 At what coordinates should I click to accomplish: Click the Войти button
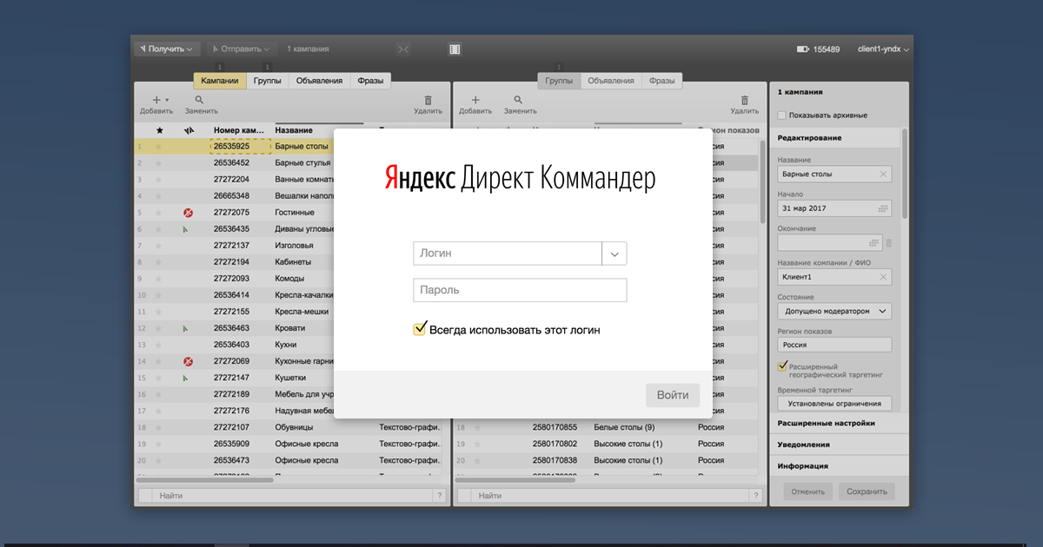673,395
